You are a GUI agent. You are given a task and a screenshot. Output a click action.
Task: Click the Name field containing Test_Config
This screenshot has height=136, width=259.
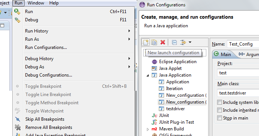point(243,44)
